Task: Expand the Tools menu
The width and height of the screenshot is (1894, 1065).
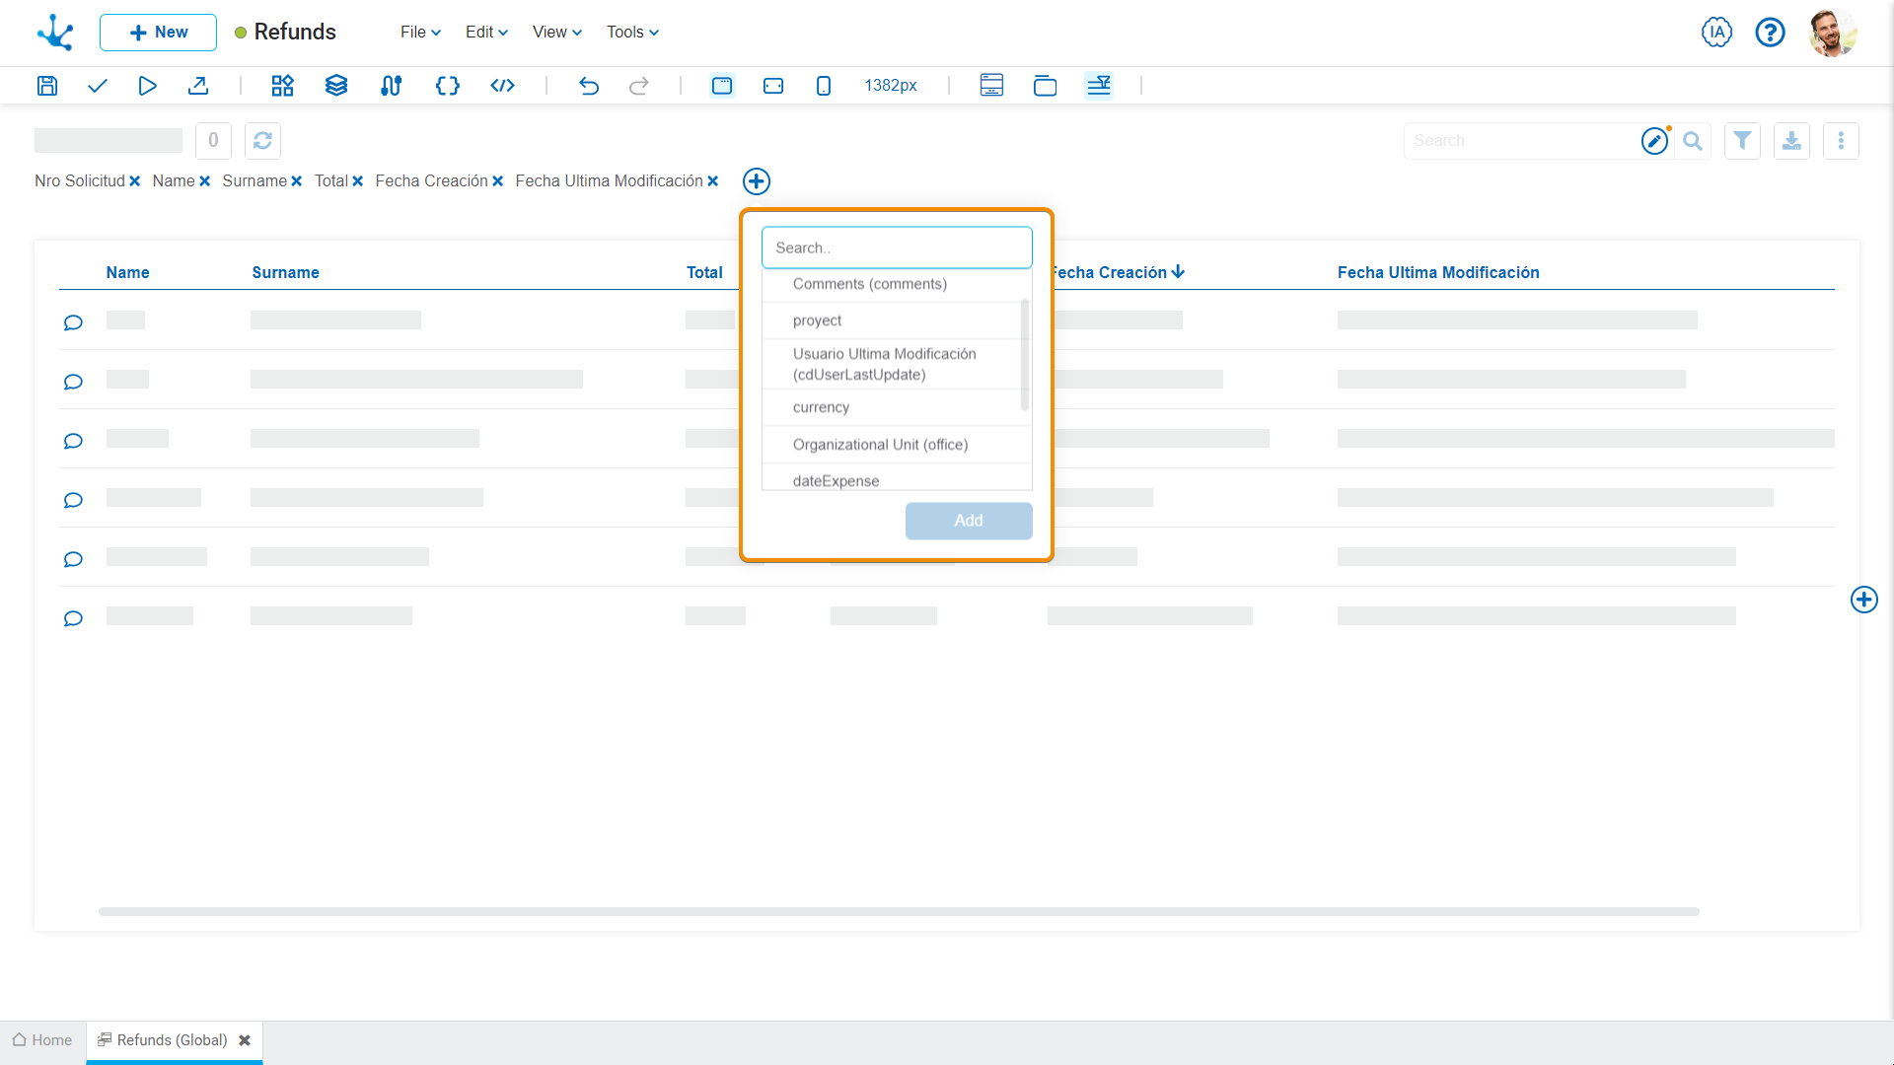Action: [x=632, y=33]
